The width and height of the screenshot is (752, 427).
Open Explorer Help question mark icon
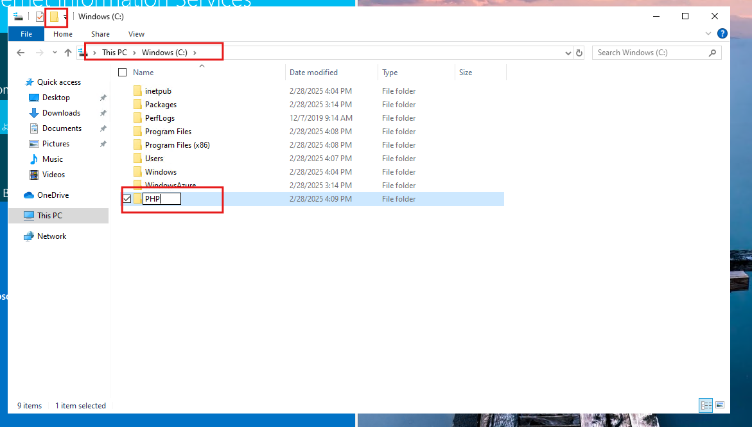coord(722,33)
